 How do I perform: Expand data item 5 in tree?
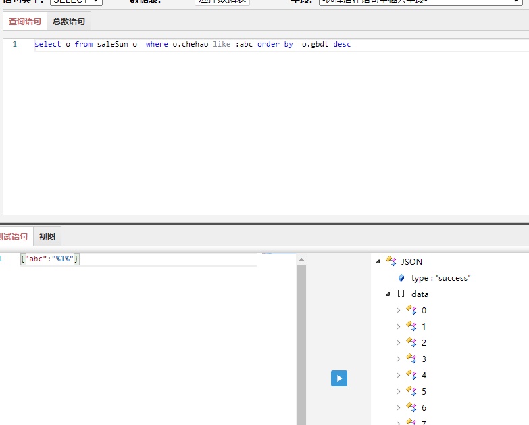click(398, 391)
